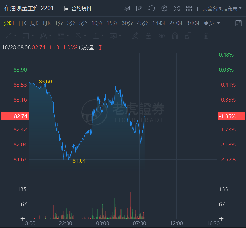Click the refresh chart icon
246x228 pixels.
point(151,9)
